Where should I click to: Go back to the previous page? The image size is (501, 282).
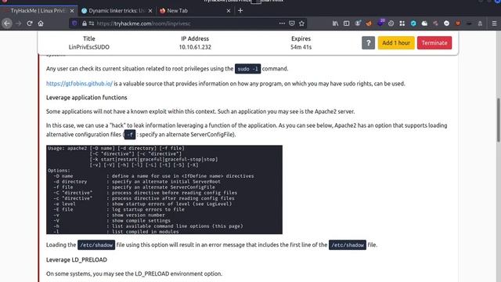point(7,23)
